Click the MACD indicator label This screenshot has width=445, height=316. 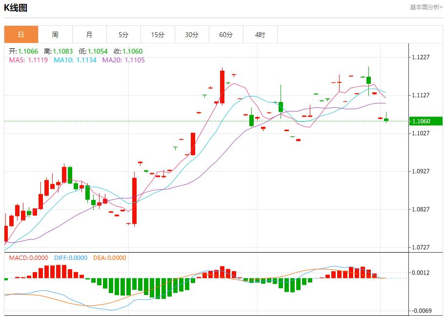(29, 258)
